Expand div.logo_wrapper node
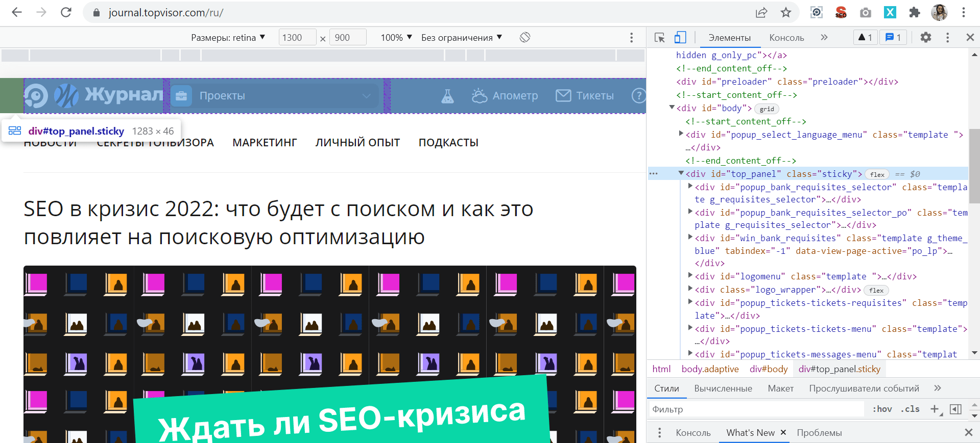The image size is (980, 443). [x=690, y=289]
